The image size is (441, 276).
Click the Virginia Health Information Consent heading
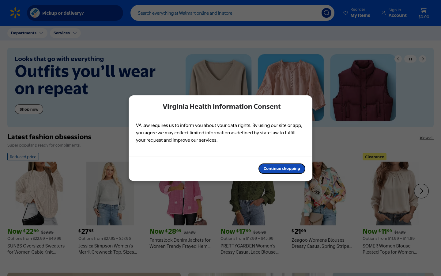tap(222, 106)
